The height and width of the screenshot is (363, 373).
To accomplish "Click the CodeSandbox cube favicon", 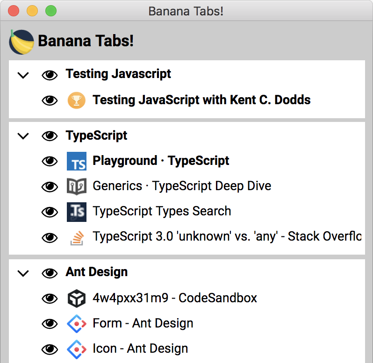I will [x=76, y=299].
